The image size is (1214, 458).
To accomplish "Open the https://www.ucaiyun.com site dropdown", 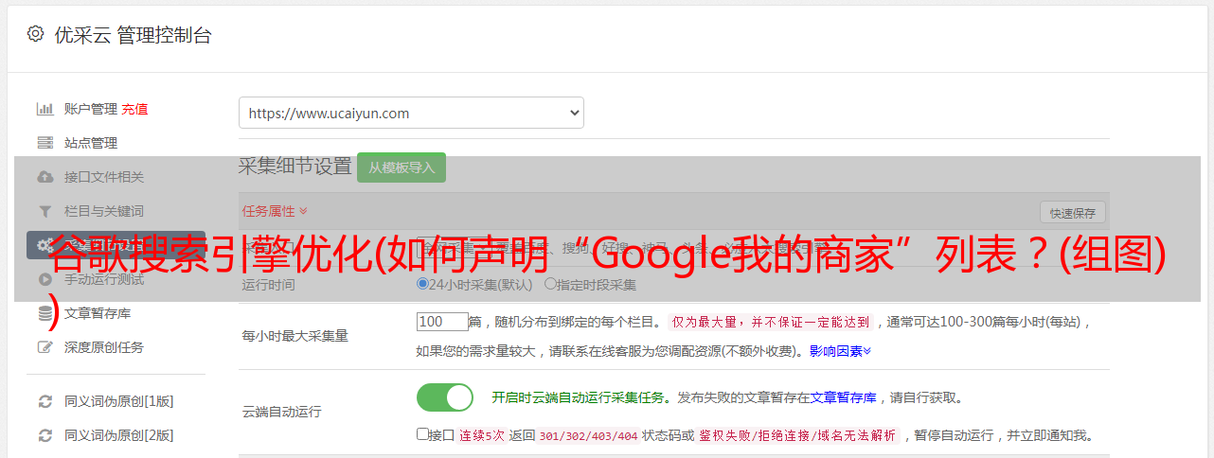I will (411, 113).
